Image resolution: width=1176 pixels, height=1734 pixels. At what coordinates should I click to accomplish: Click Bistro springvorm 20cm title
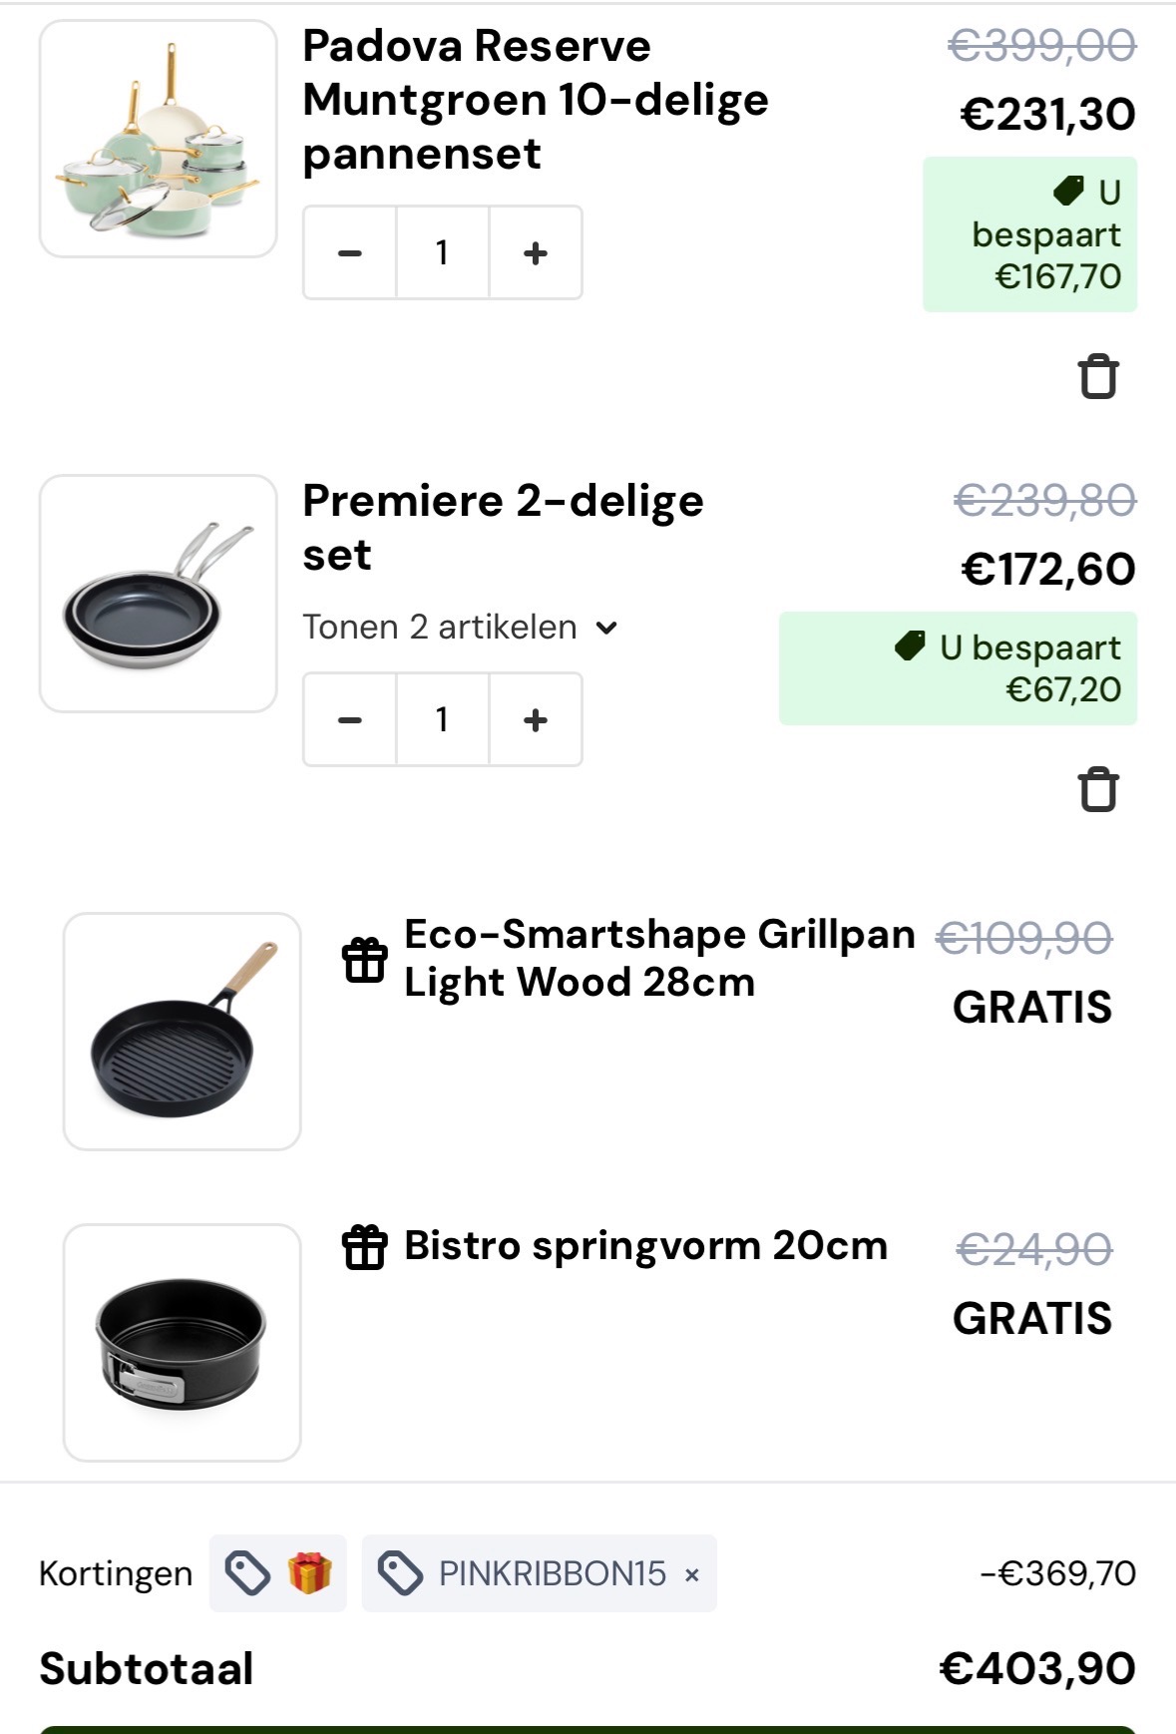645,1246
